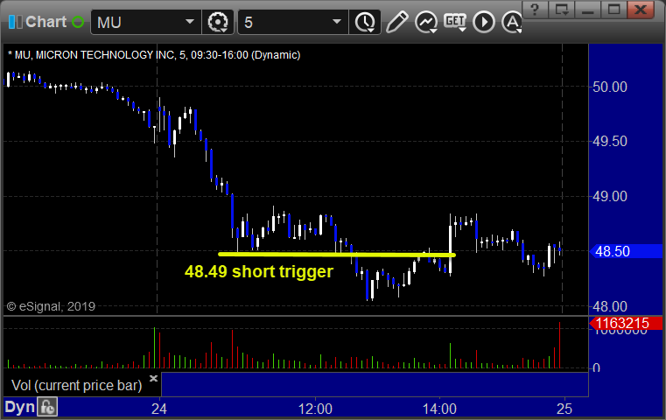
Task: Click the chart title MU MICRON TECHNOLOGY text
Action: pyautogui.click(x=154, y=55)
